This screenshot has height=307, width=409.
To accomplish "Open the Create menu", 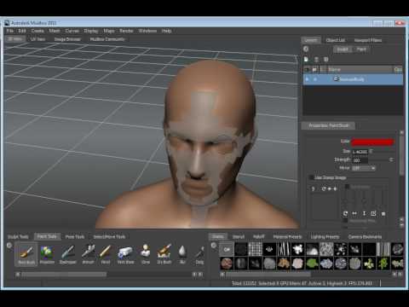I will 37,31.
